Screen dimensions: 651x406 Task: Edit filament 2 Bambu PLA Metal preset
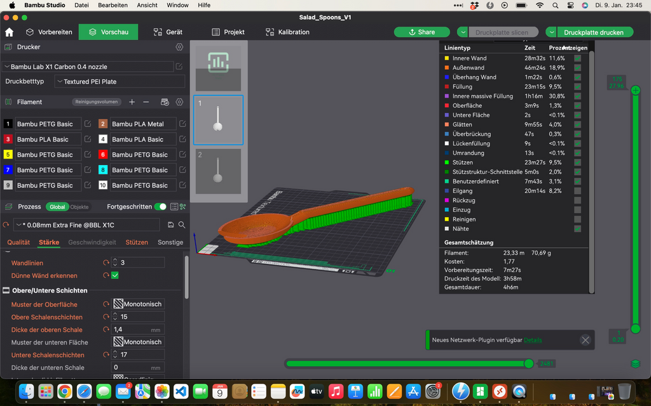click(182, 124)
